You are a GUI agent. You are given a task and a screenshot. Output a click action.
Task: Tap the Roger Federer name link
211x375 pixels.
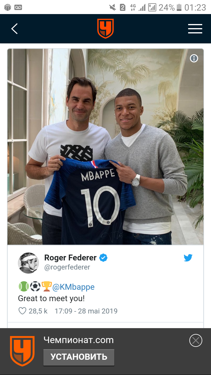tap(70, 258)
